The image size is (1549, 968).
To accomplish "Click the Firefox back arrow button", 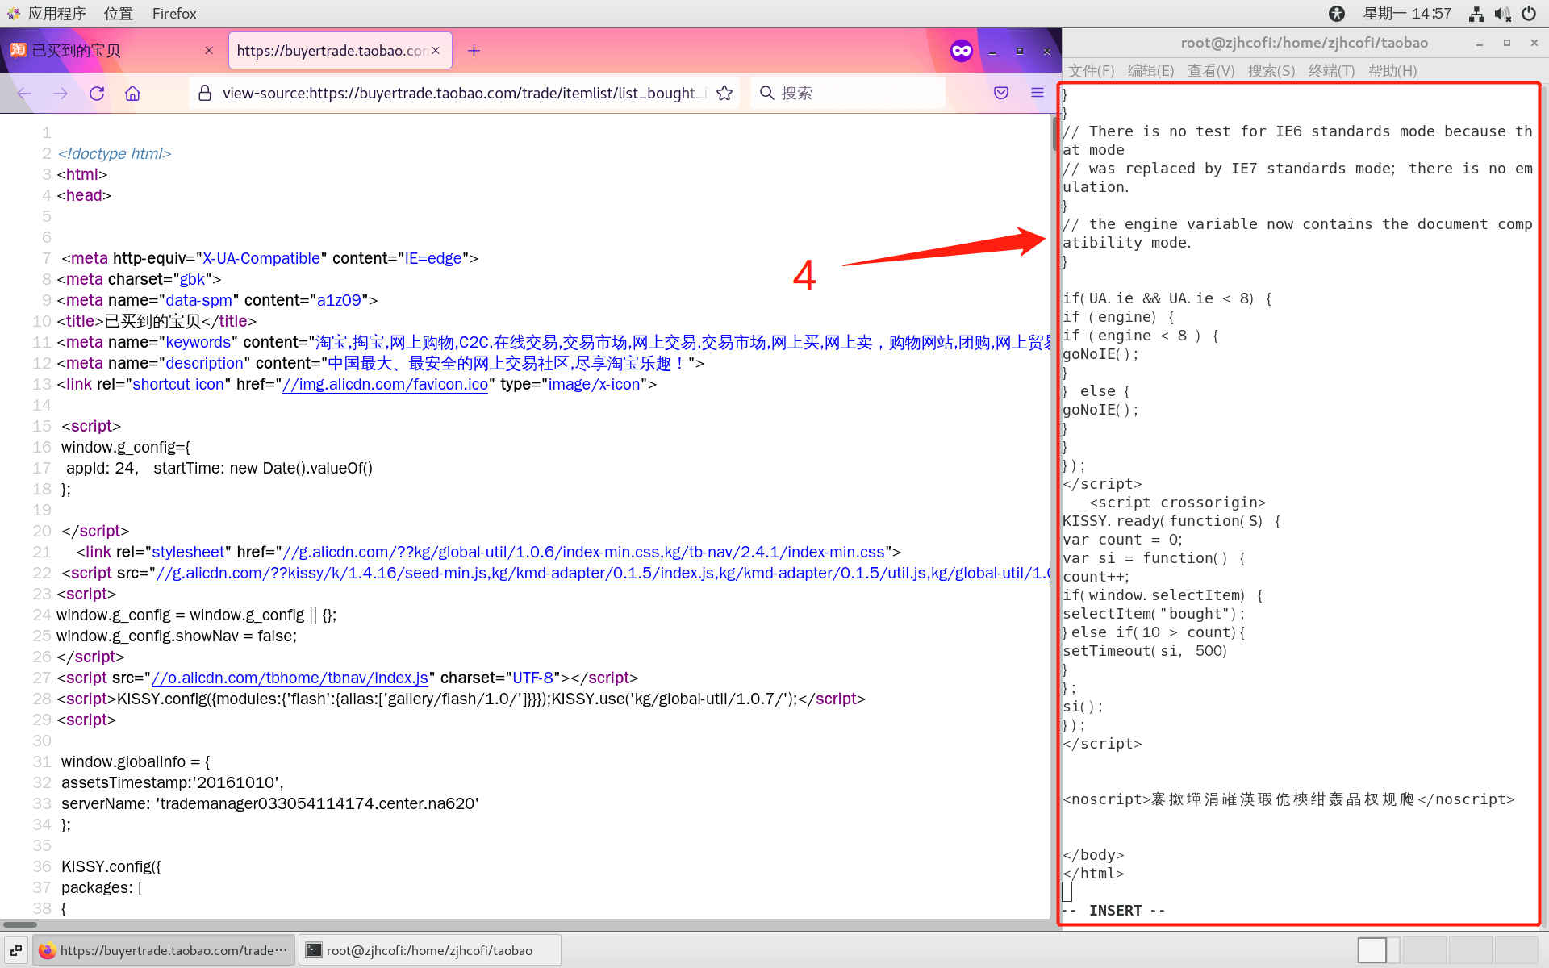I will 24,94.
